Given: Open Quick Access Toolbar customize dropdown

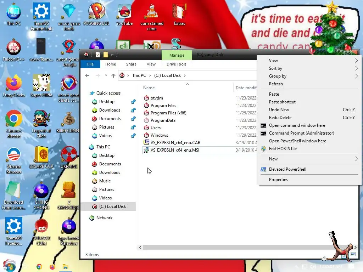Looking at the screenshot, I should click(x=112, y=55).
